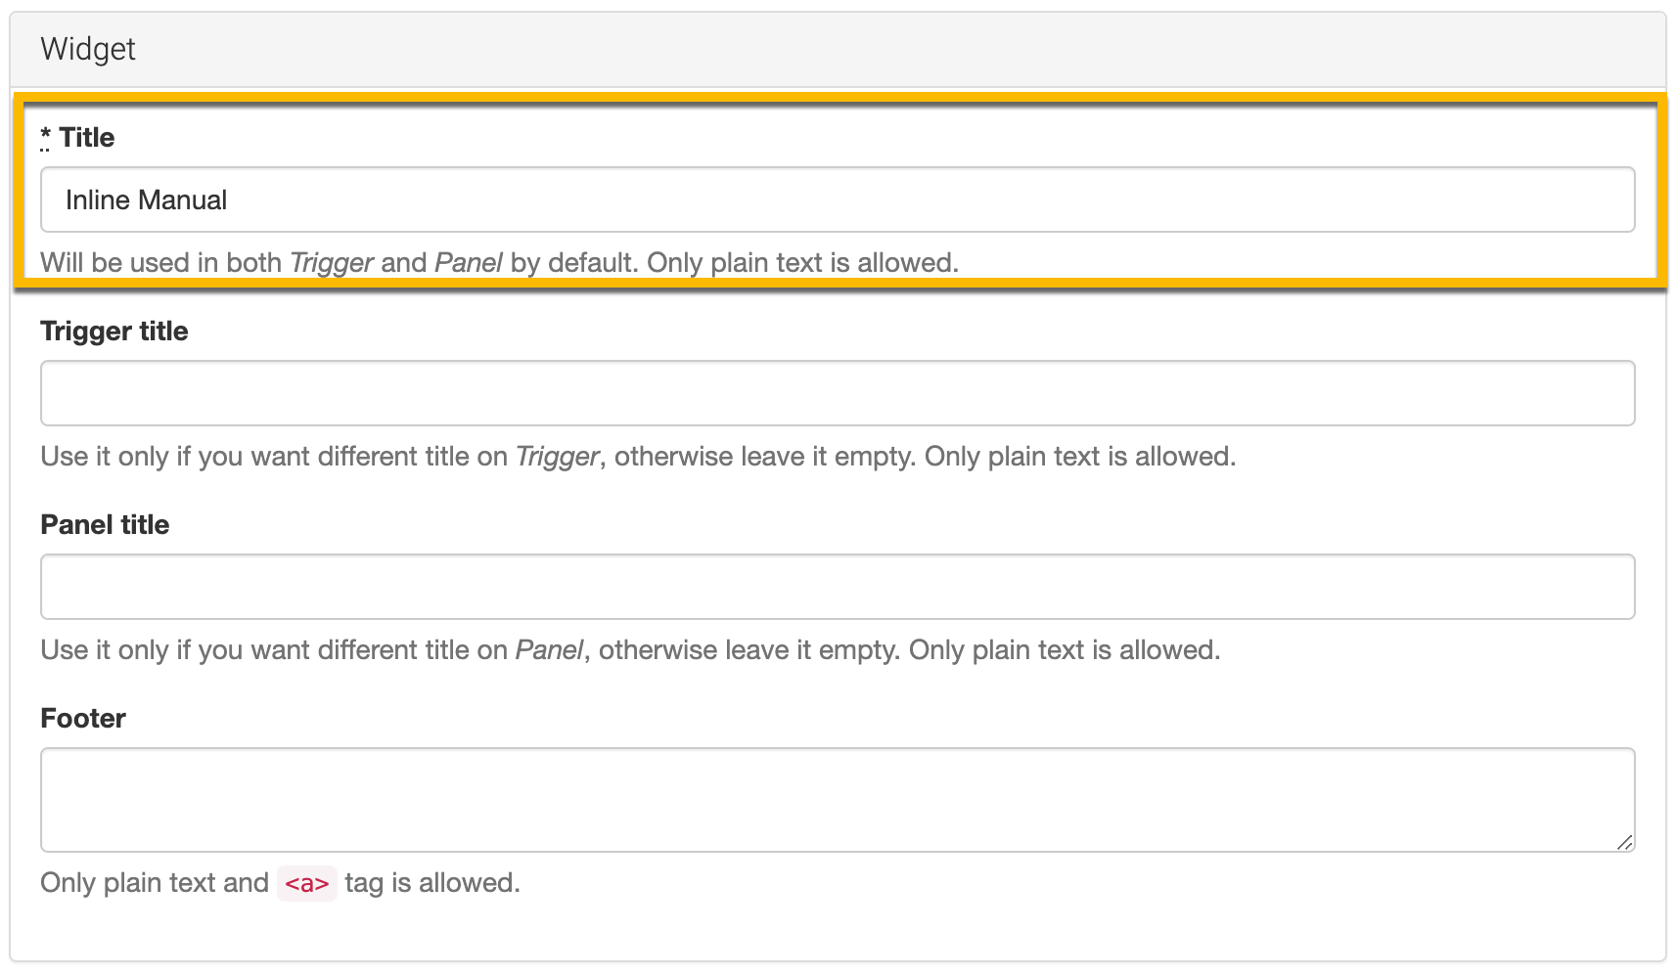Click the Footer textarea resize handle
The height and width of the screenshot is (974, 1679).
tap(1624, 842)
